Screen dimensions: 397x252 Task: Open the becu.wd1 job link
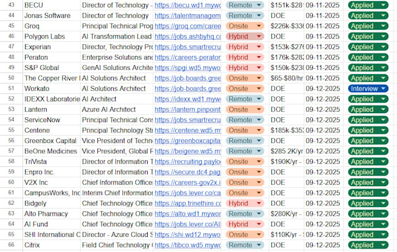point(187,5)
